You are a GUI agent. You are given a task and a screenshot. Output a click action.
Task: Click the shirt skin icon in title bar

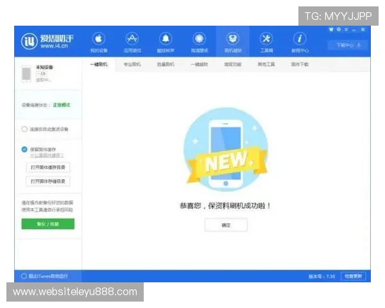[331, 30]
